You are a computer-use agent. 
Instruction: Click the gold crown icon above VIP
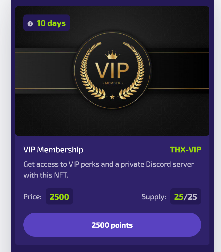pyautogui.click(x=112, y=55)
